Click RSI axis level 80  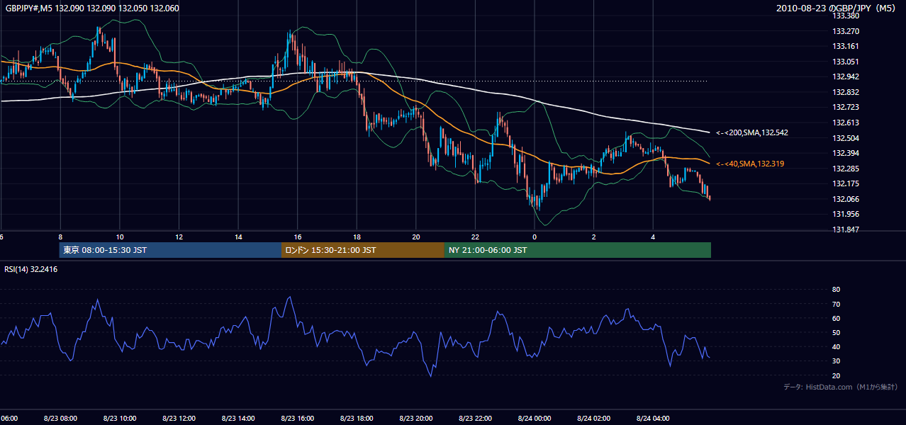tap(836, 290)
